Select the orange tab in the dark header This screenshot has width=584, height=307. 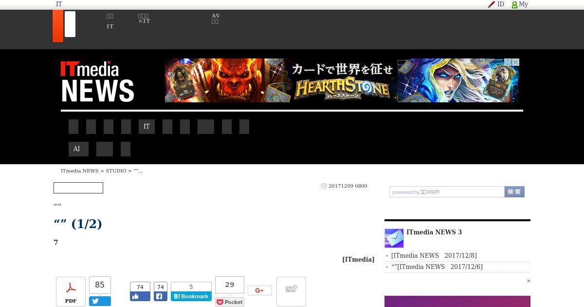coord(58,26)
